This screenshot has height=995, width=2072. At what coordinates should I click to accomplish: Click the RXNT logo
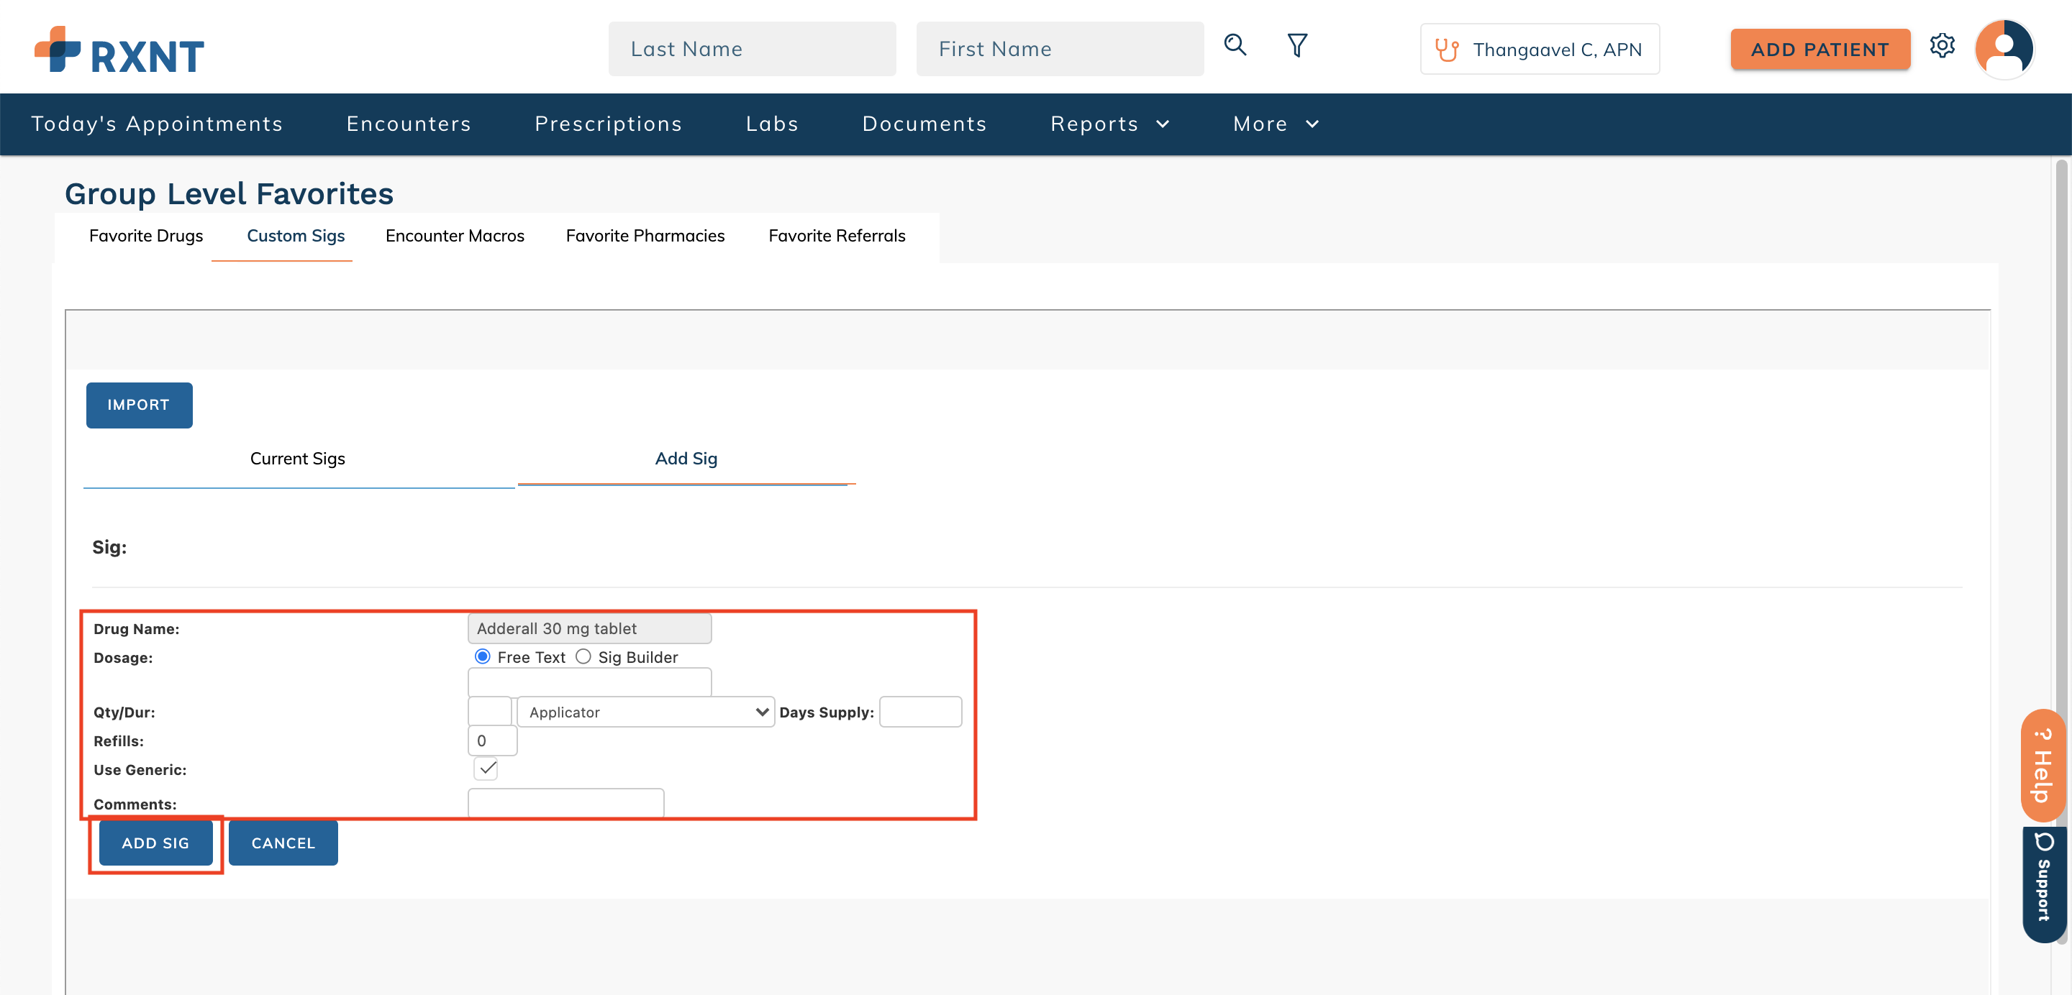pos(119,50)
